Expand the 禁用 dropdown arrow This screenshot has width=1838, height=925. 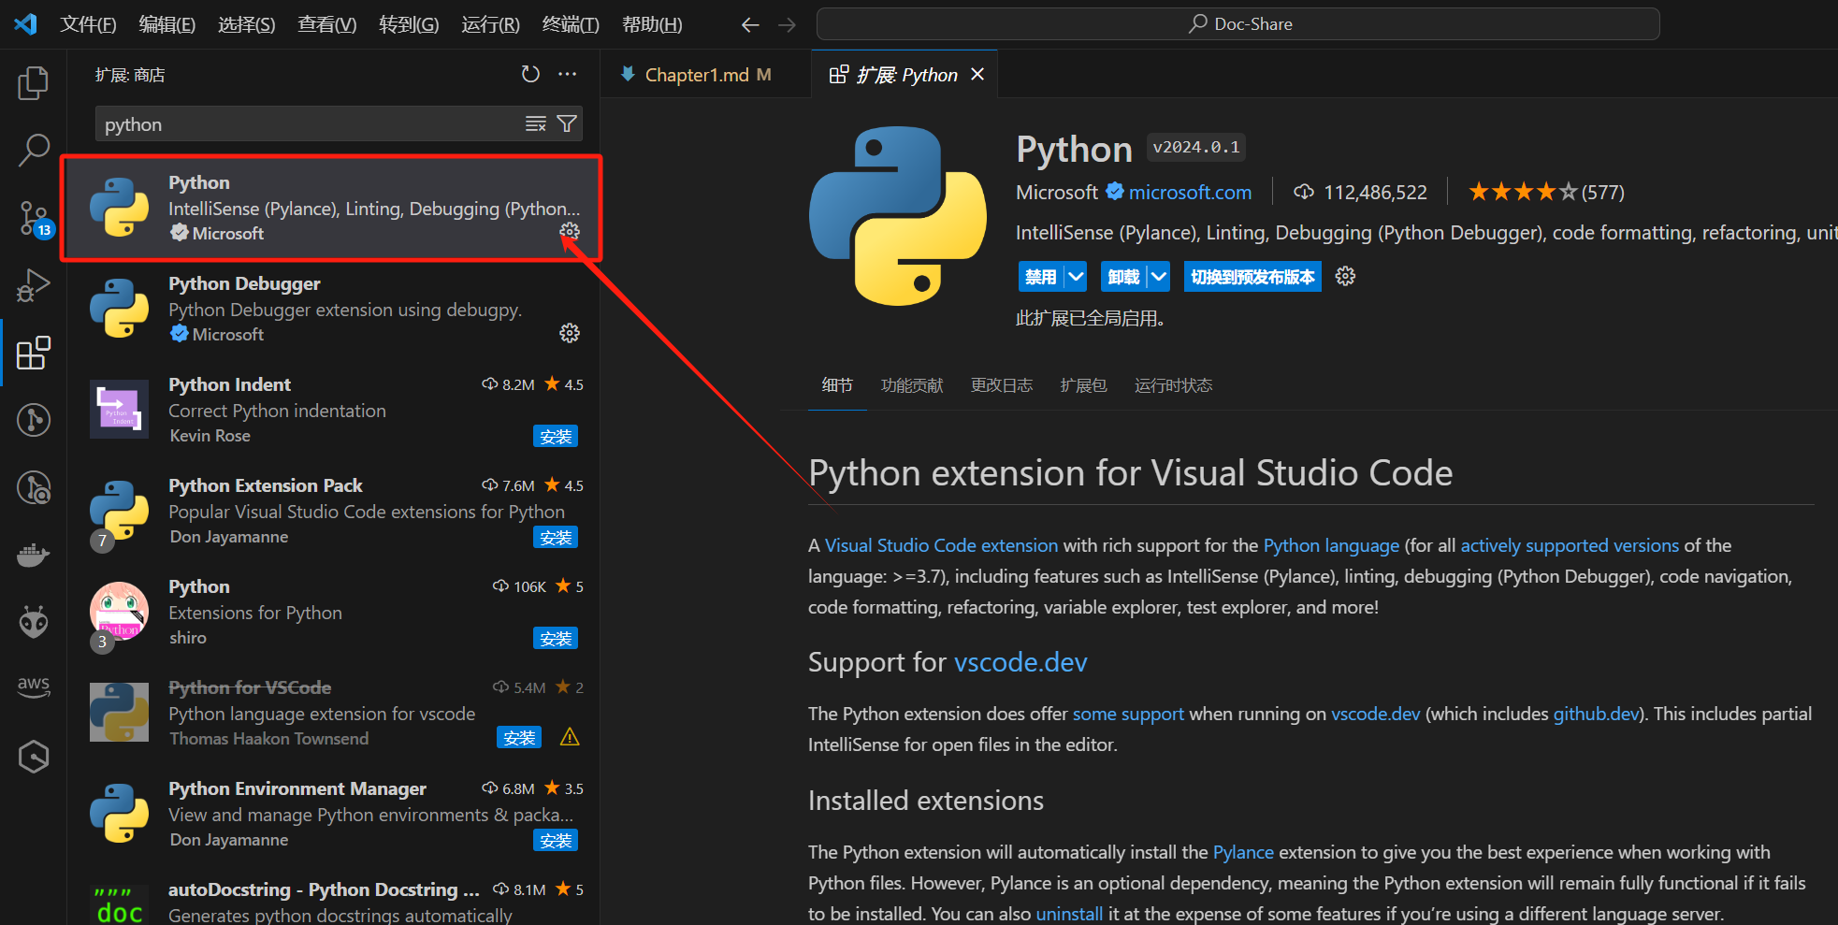click(1076, 276)
